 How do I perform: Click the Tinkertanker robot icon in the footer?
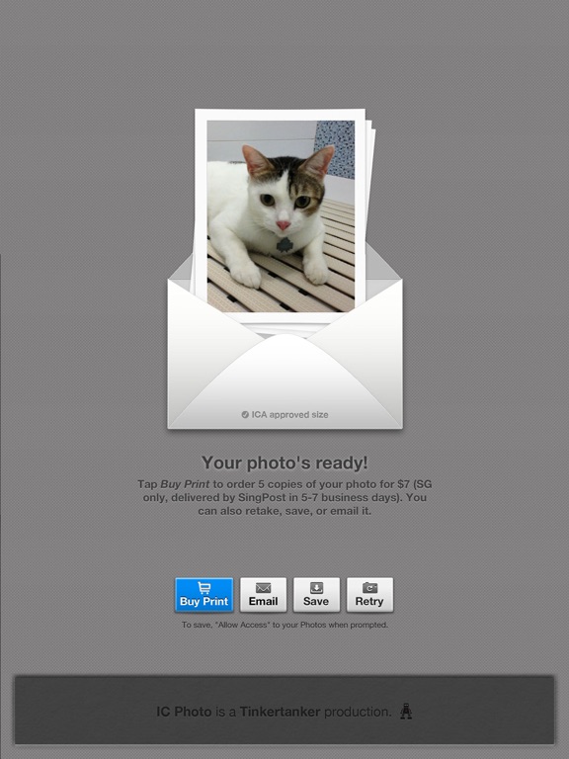pyautogui.click(x=406, y=712)
